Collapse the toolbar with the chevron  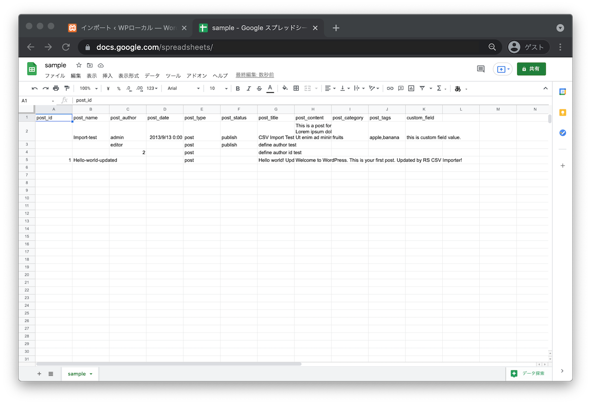click(x=545, y=88)
